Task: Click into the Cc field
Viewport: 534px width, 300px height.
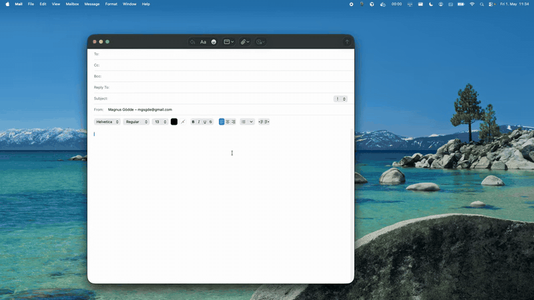Action: [x=225, y=65]
